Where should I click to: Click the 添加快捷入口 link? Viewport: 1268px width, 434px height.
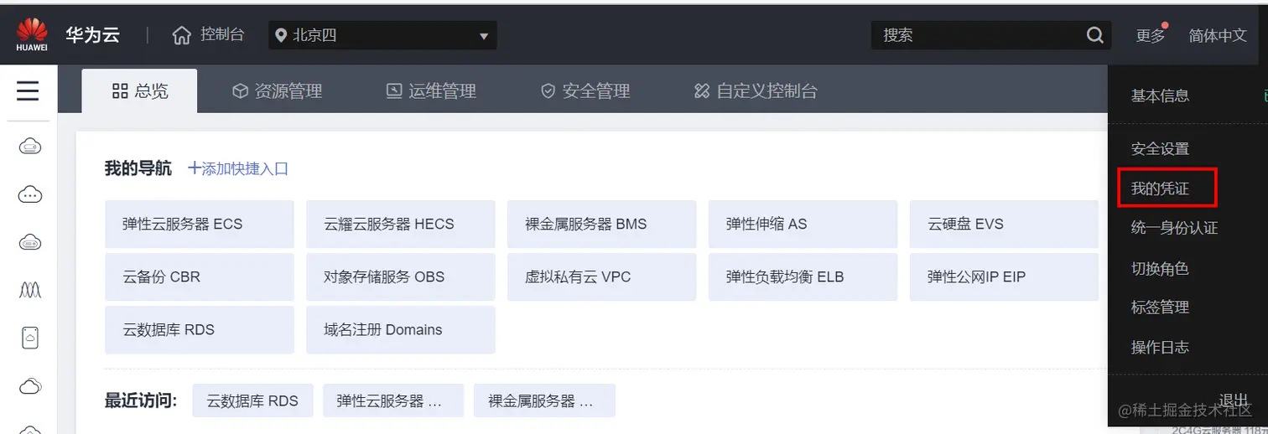point(238,168)
